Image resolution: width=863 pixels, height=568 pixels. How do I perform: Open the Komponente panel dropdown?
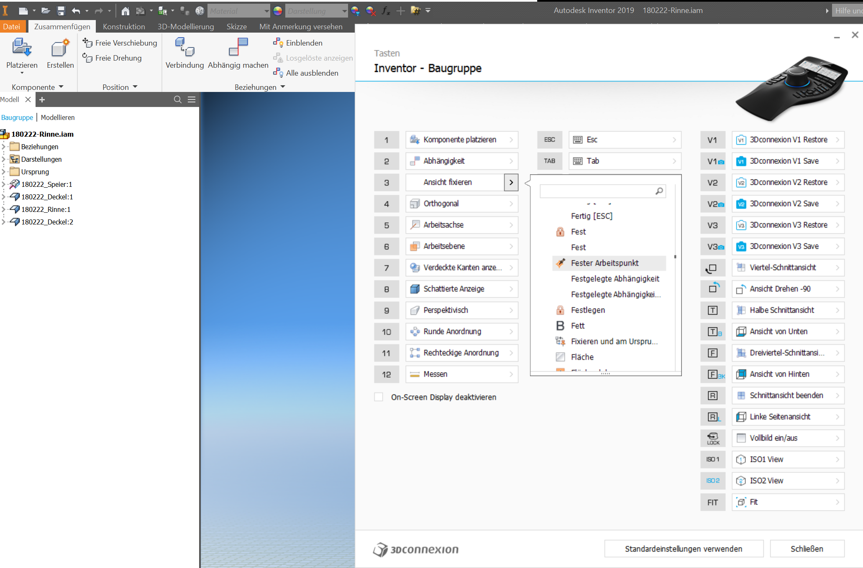click(61, 87)
